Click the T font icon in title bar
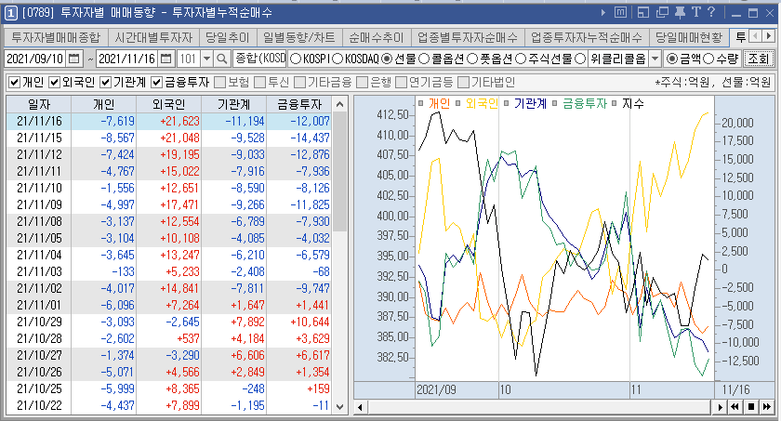 coord(695,12)
